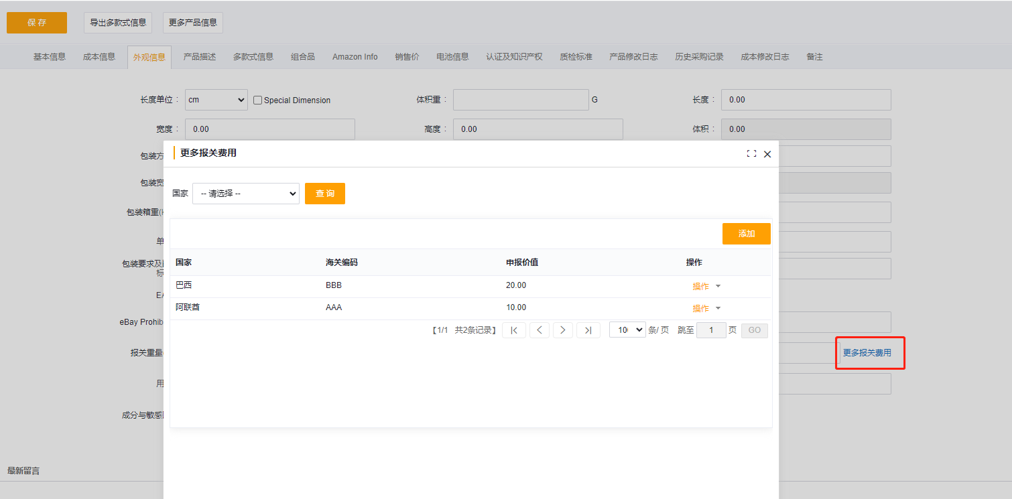The width and height of the screenshot is (1012, 499).
Task: Click the 体积重 field
Action: pos(521,100)
